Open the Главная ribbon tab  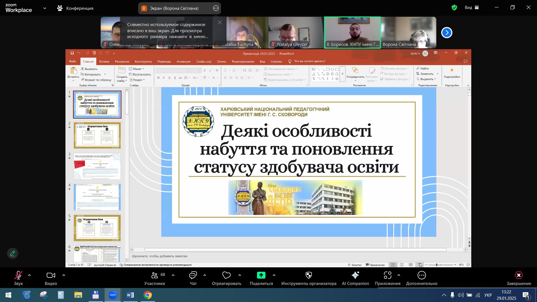88,62
